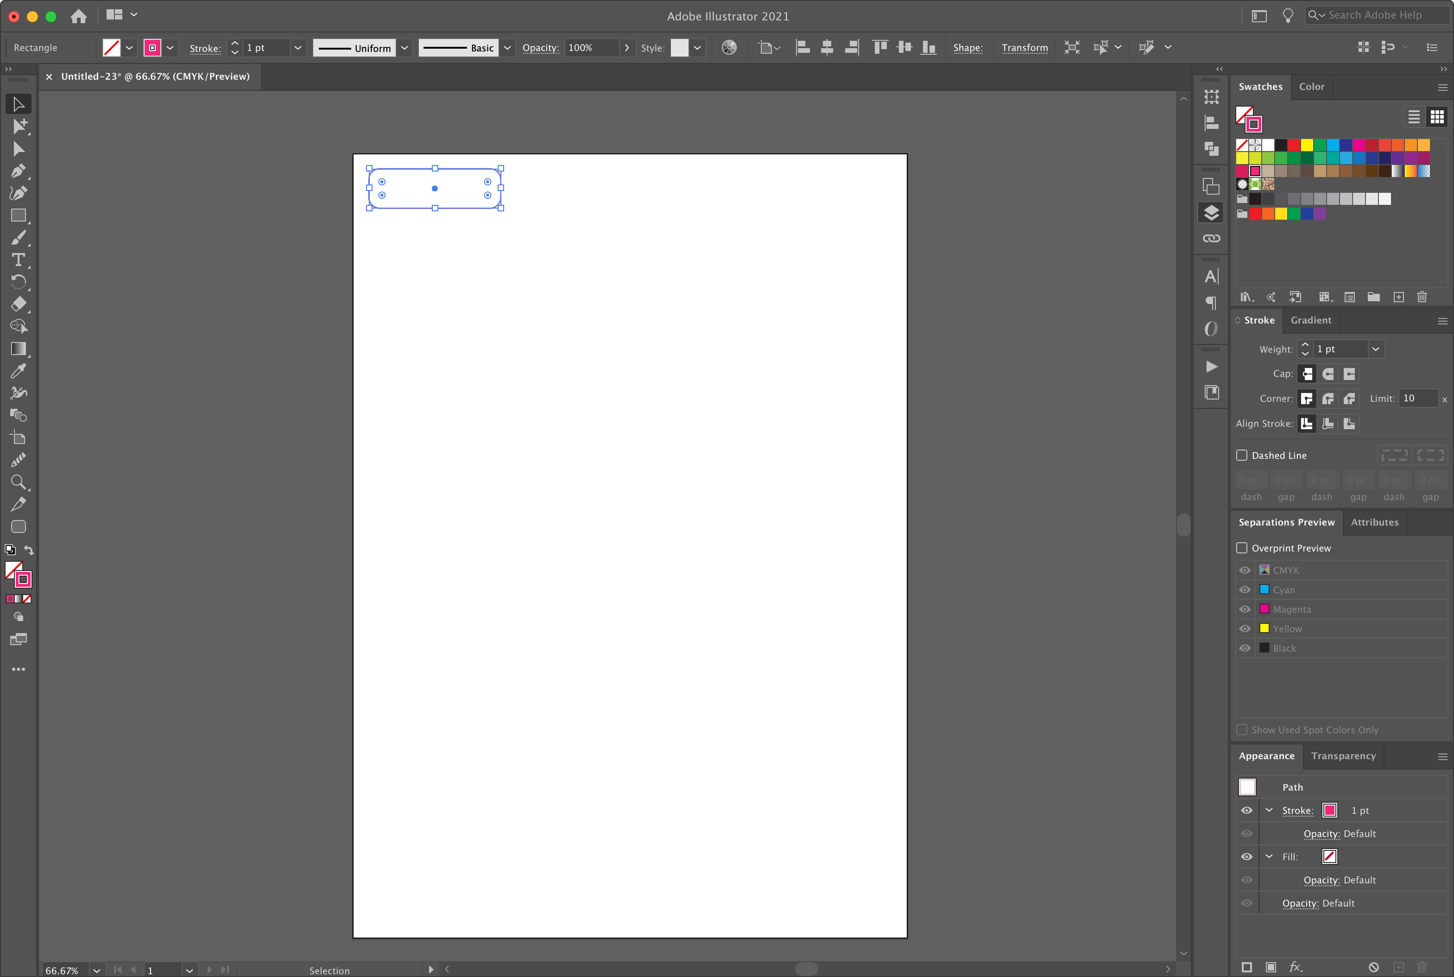1454x977 pixels.
Task: Open the Paragraph panel icon
Action: coord(1211,303)
